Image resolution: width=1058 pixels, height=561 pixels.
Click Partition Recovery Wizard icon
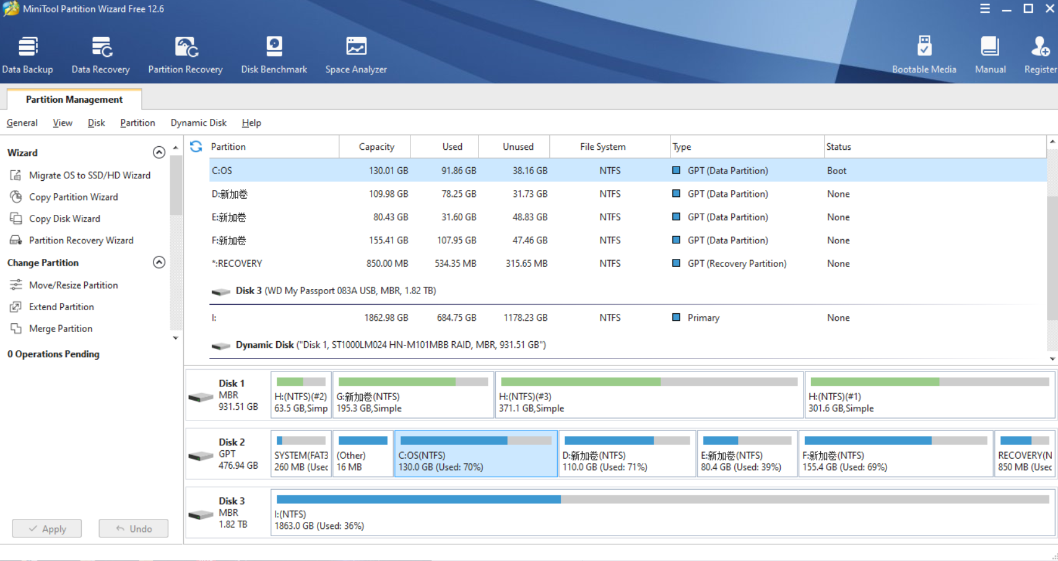click(16, 240)
